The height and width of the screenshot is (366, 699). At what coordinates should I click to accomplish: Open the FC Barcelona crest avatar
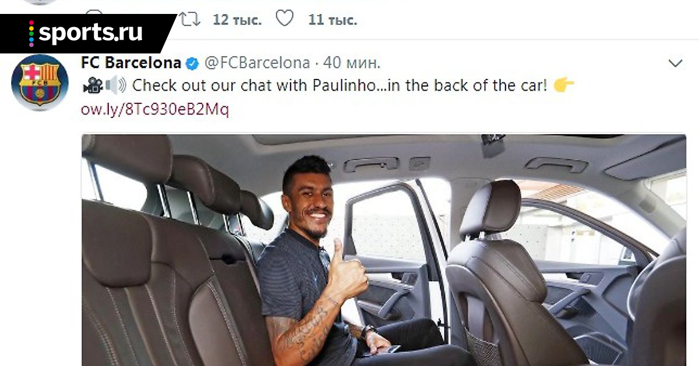(x=40, y=82)
